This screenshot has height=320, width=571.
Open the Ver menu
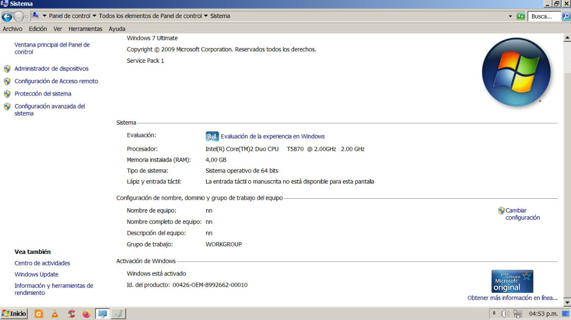[58, 29]
